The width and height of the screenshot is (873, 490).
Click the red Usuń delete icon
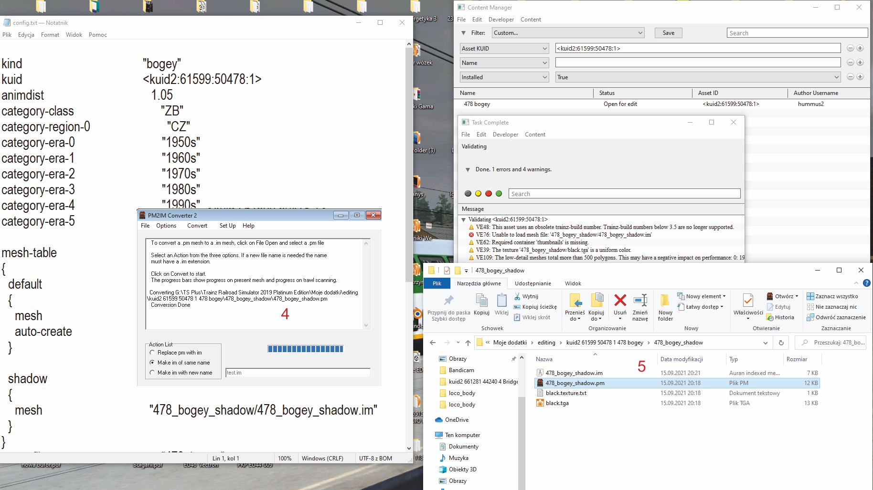pyautogui.click(x=620, y=301)
